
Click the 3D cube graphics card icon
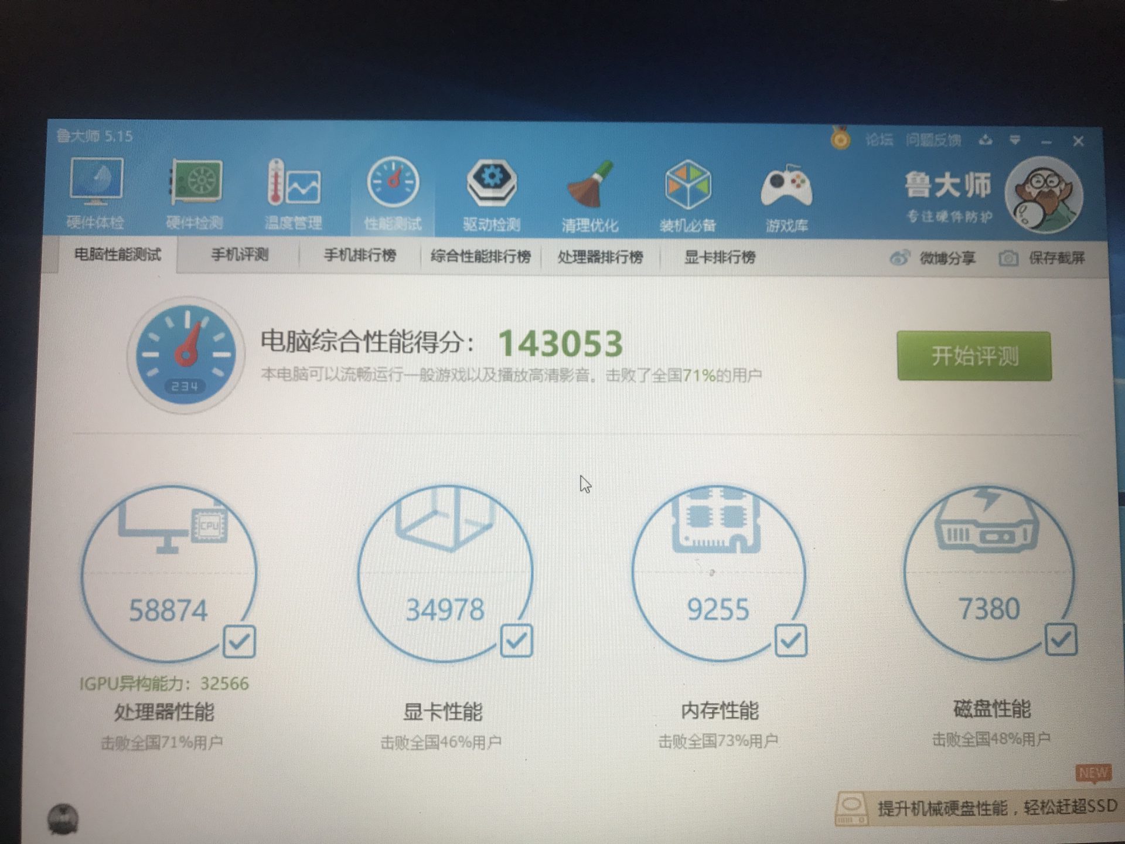[x=445, y=519]
